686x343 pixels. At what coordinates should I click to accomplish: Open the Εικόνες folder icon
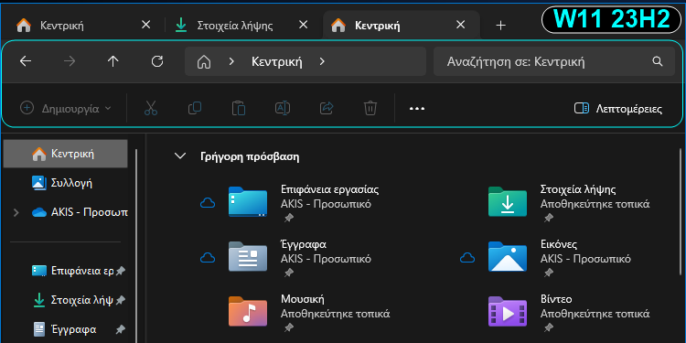508,256
